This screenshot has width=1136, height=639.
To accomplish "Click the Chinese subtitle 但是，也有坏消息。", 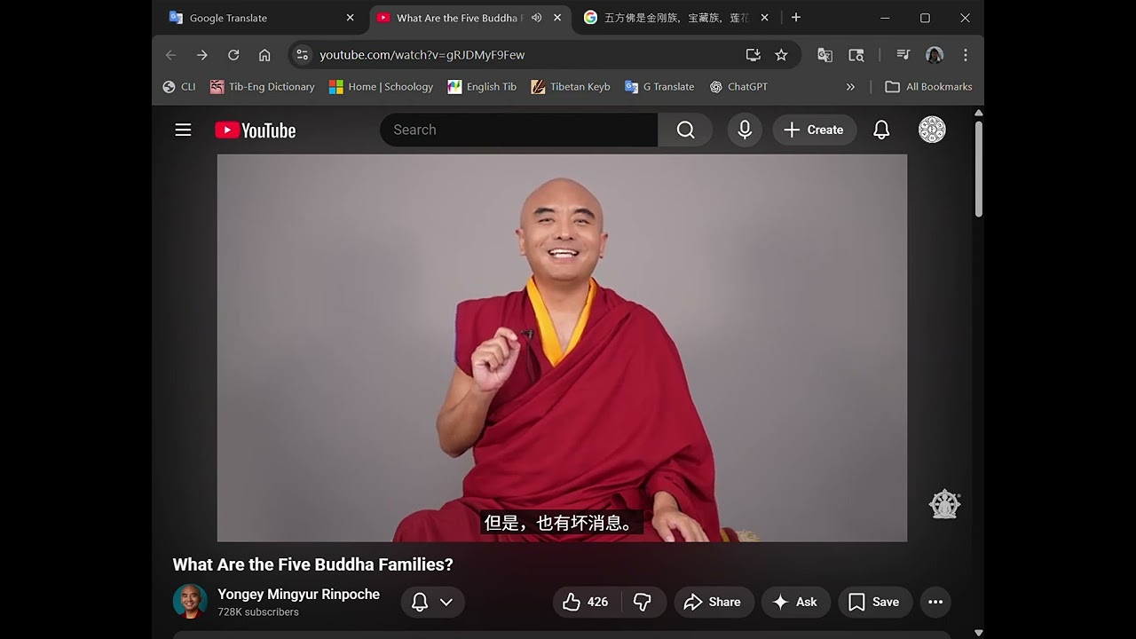I will click(x=562, y=523).
